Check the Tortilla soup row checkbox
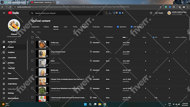 32,42
